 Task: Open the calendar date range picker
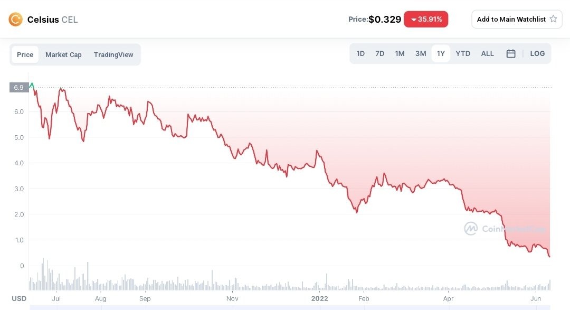[510, 53]
